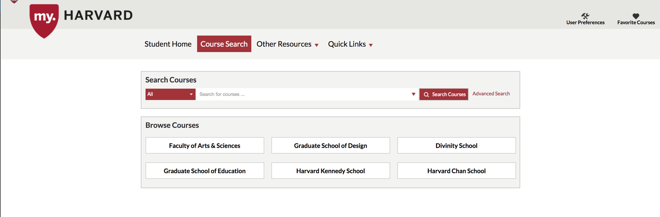Open the Advanced Search link
Screen dimensions: 660x217
491,94
